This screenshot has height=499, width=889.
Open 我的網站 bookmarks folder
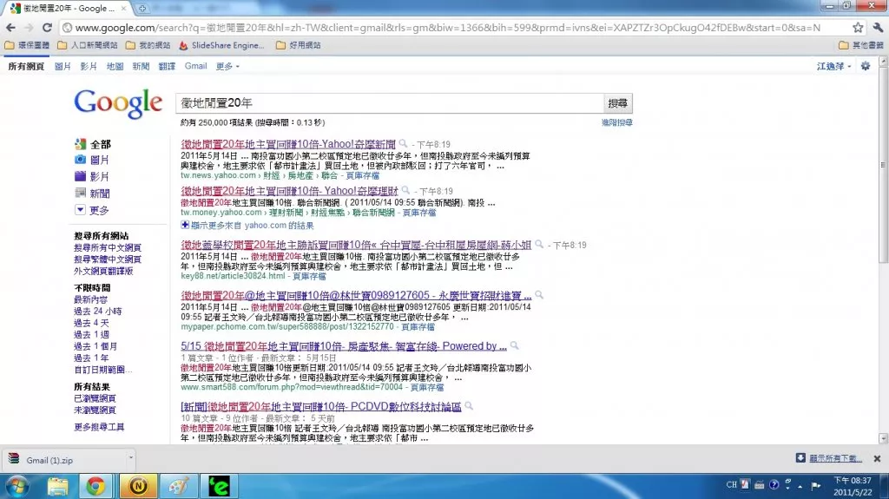coord(148,45)
